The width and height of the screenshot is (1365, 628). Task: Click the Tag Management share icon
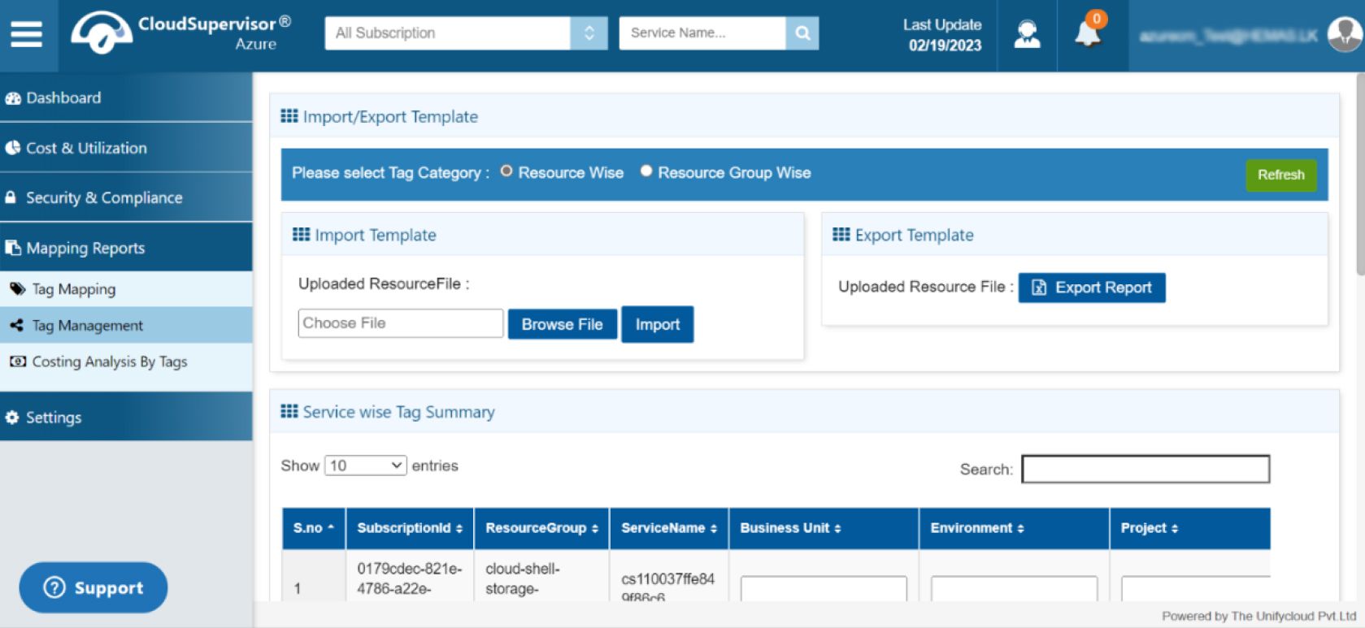click(17, 325)
